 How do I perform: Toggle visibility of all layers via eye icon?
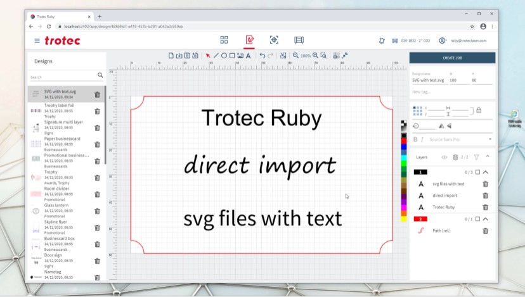click(x=444, y=157)
